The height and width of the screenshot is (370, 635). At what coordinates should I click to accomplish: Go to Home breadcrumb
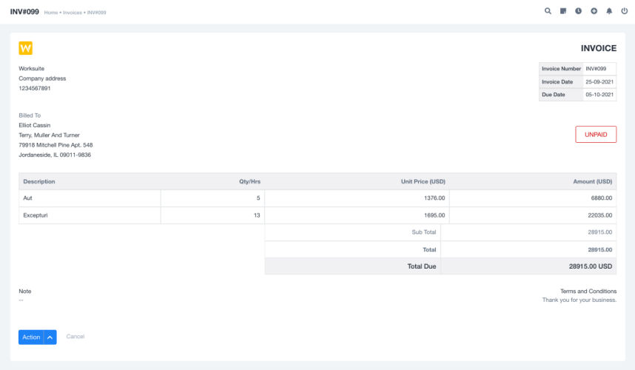[x=50, y=13]
